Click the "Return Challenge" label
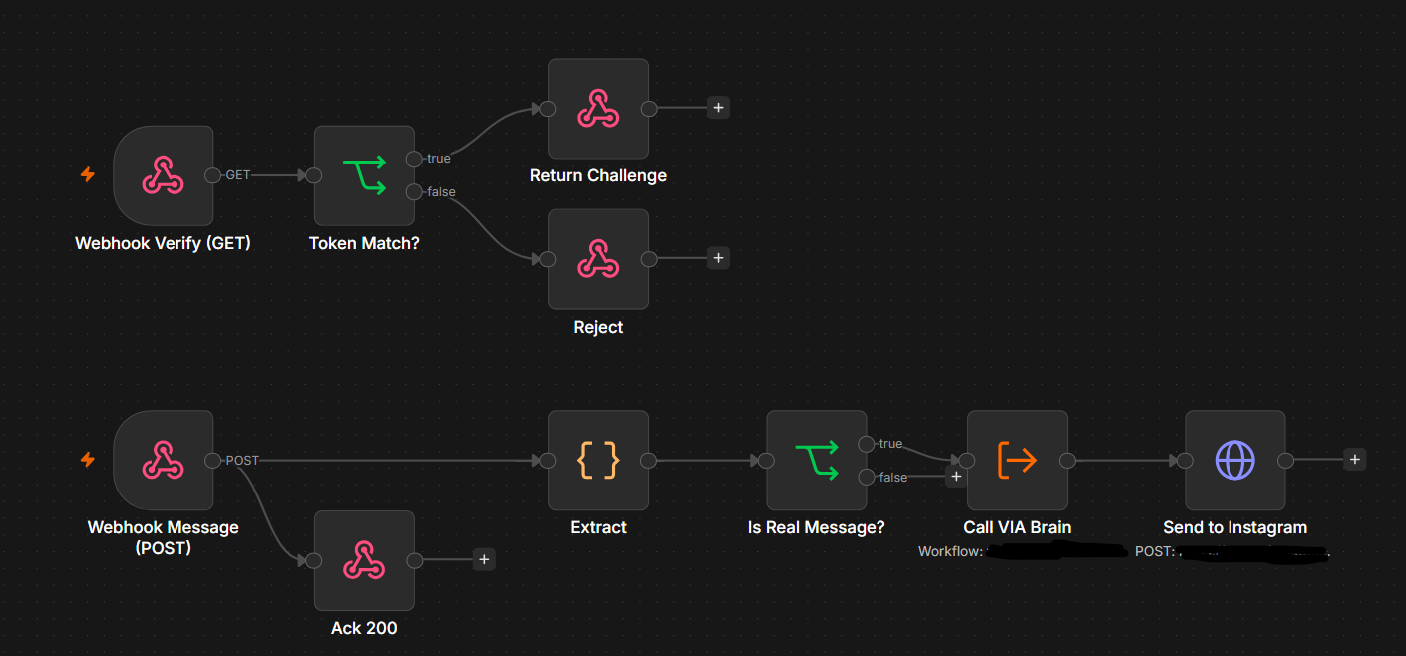The height and width of the screenshot is (656, 1406). pyautogui.click(x=598, y=175)
